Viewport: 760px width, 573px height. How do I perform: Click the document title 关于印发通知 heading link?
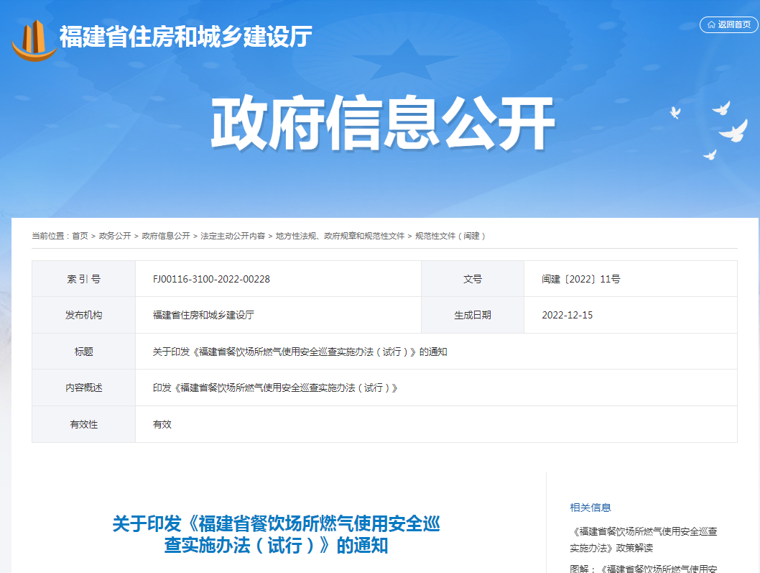[277, 536]
